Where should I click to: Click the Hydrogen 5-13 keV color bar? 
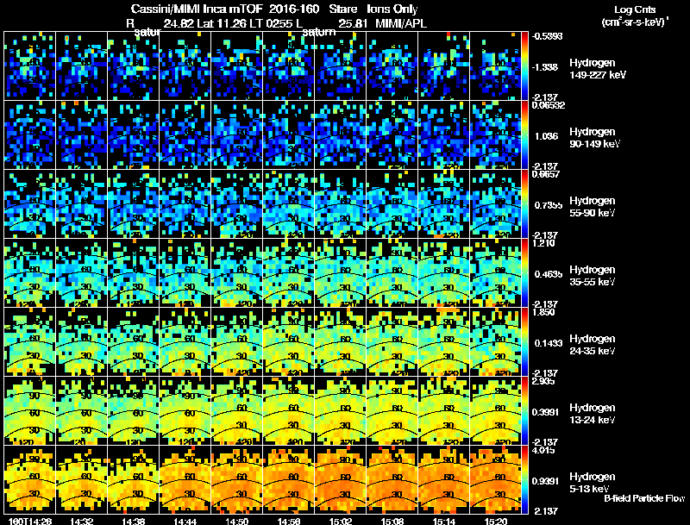click(x=524, y=479)
